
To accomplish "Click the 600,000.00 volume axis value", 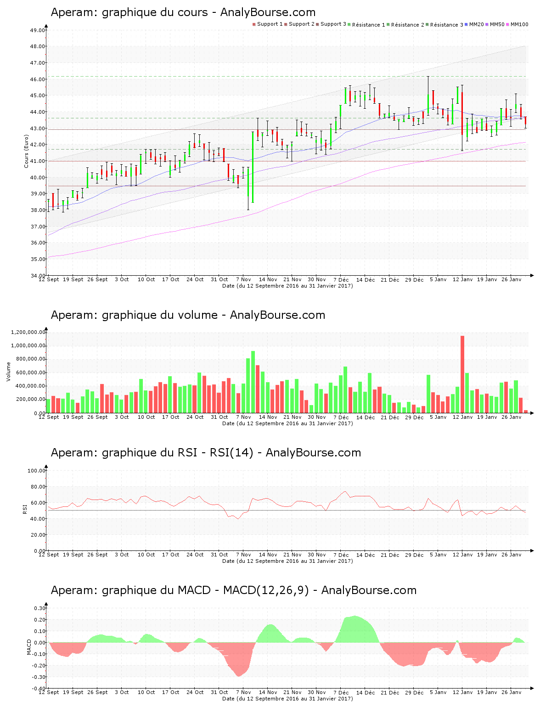I will pyautogui.click(x=31, y=372).
